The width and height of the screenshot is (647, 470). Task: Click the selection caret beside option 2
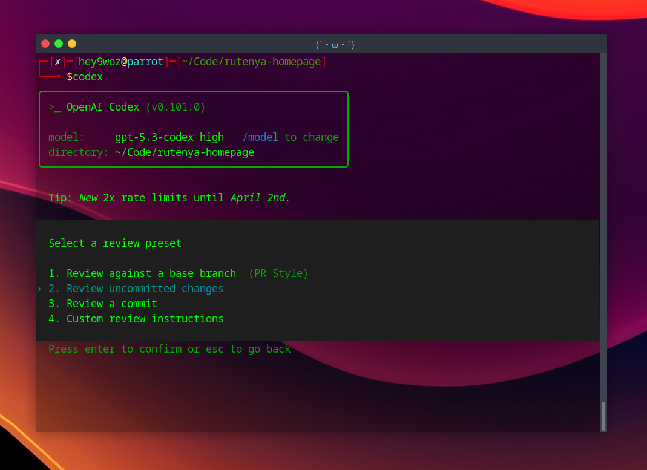click(40, 289)
